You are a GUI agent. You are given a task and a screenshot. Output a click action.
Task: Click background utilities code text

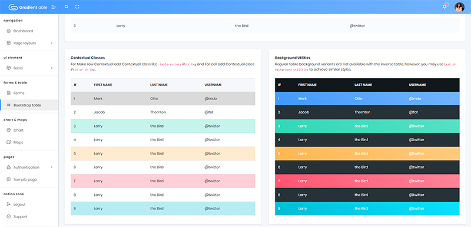click(x=291, y=69)
